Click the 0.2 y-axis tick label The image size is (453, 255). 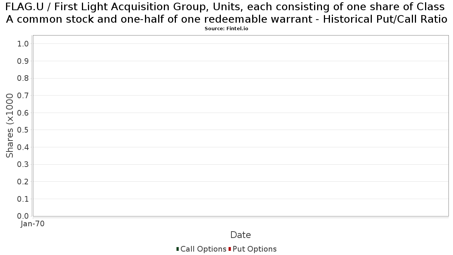[23, 182]
